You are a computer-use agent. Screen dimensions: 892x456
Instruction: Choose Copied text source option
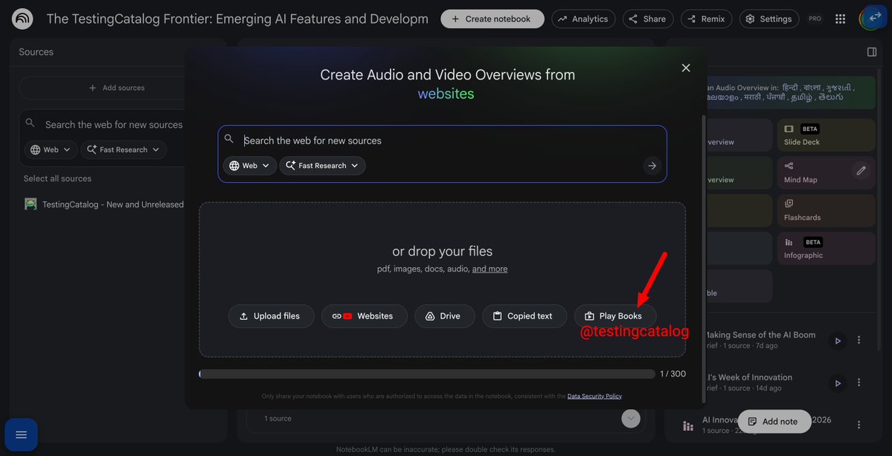[x=524, y=316]
